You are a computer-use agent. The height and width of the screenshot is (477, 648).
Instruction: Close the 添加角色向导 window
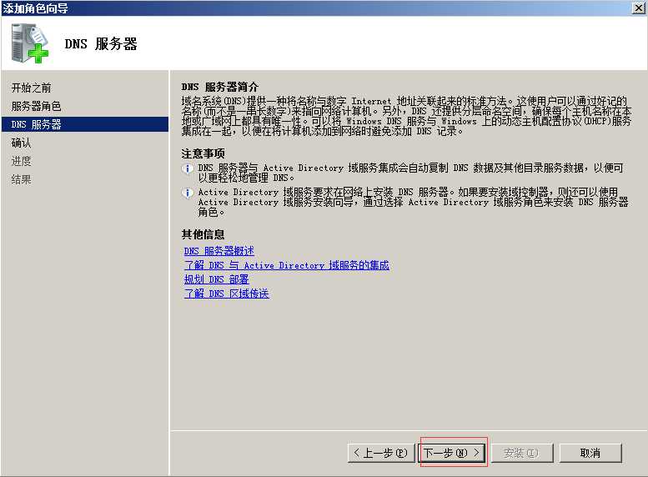coord(639,8)
